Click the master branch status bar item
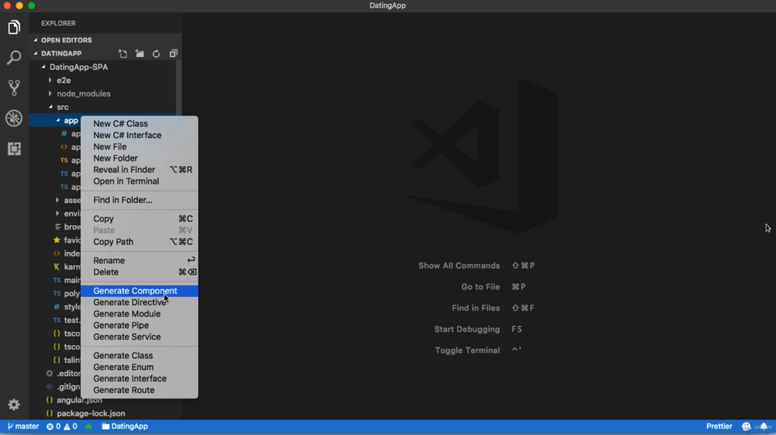This screenshot has width=776, height=435. click(x=23, y=426)
